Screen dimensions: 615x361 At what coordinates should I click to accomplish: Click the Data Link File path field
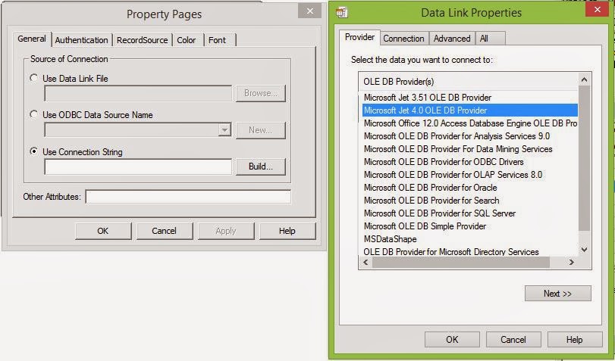[138, 94]
